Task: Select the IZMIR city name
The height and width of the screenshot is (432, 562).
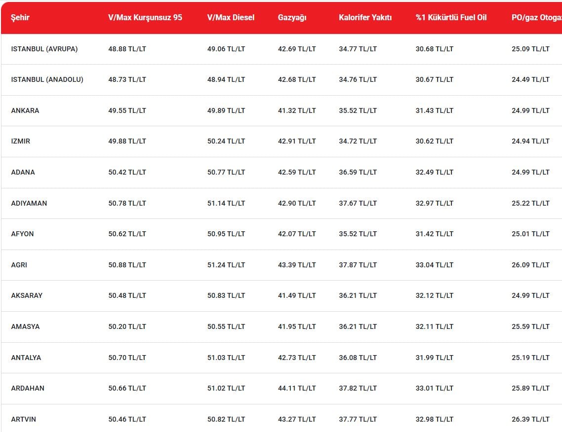Action: coord(21,141)
